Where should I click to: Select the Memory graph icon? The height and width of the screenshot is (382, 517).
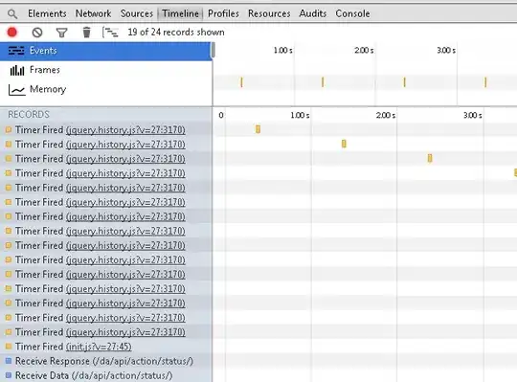[17, 90]
